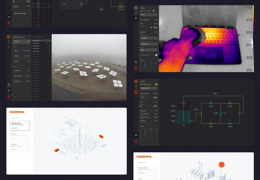Toggle Scene-Based NUC switch
This screenshot has height=180, width=260.
pos(156,55)
